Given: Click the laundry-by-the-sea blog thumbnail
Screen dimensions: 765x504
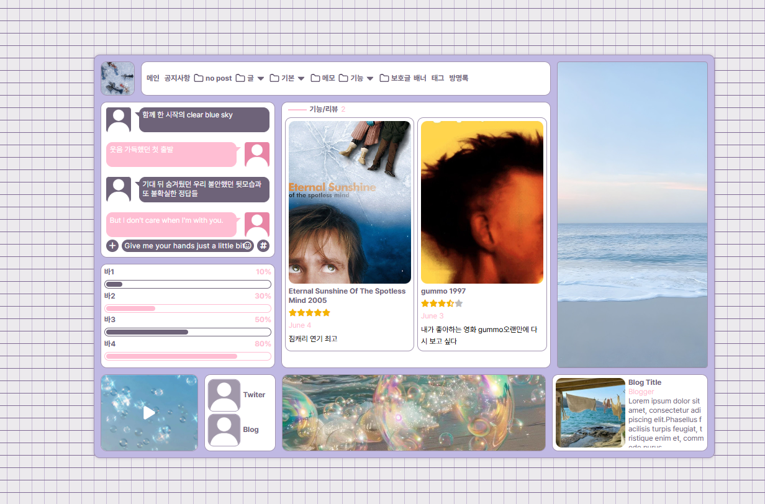Looking at the screenshot, I should coord(591,413).
